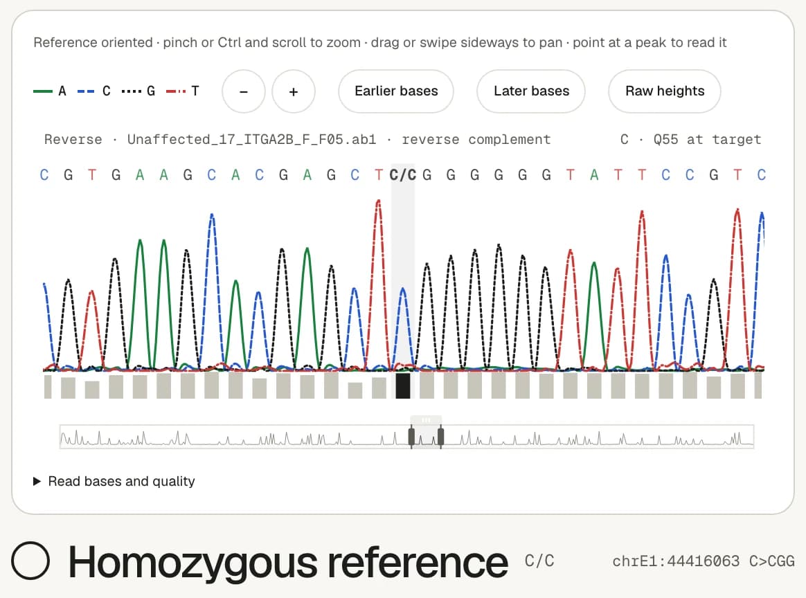Click the red T legend entry
The width and height of the screenshot is (806, 598).
183,91
